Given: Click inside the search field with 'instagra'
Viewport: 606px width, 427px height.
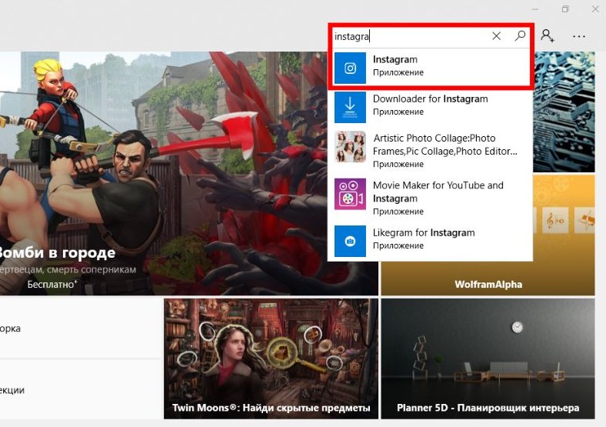Looking at the screenshot, I should click(410, 36).
